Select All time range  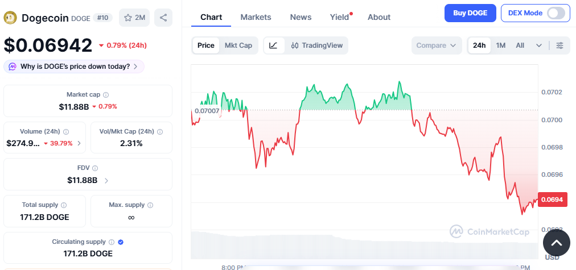point(520,45)
